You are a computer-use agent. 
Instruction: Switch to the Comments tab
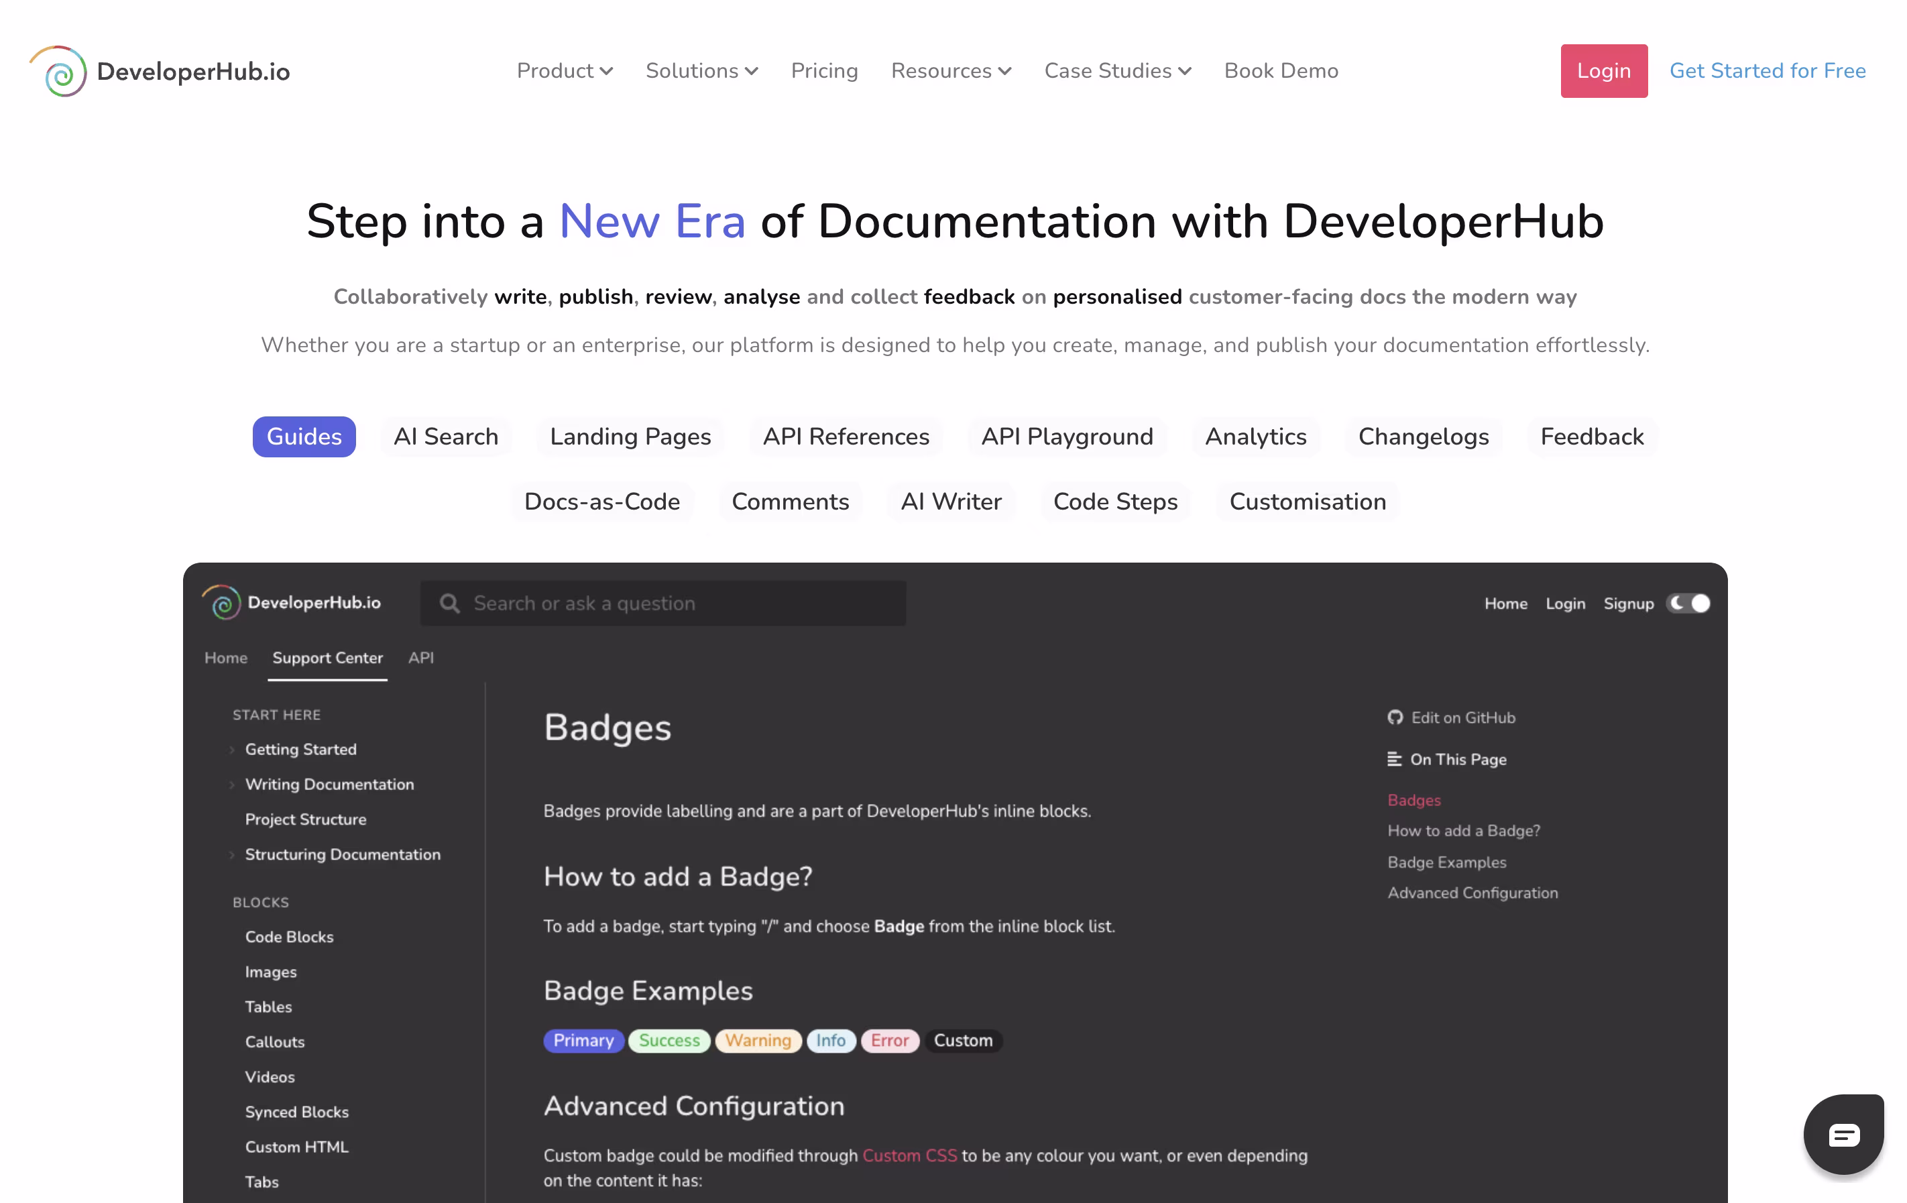790,502
